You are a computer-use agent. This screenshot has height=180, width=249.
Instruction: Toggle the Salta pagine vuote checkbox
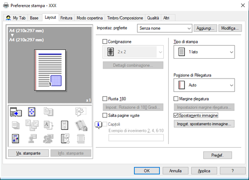coord(105,115)
